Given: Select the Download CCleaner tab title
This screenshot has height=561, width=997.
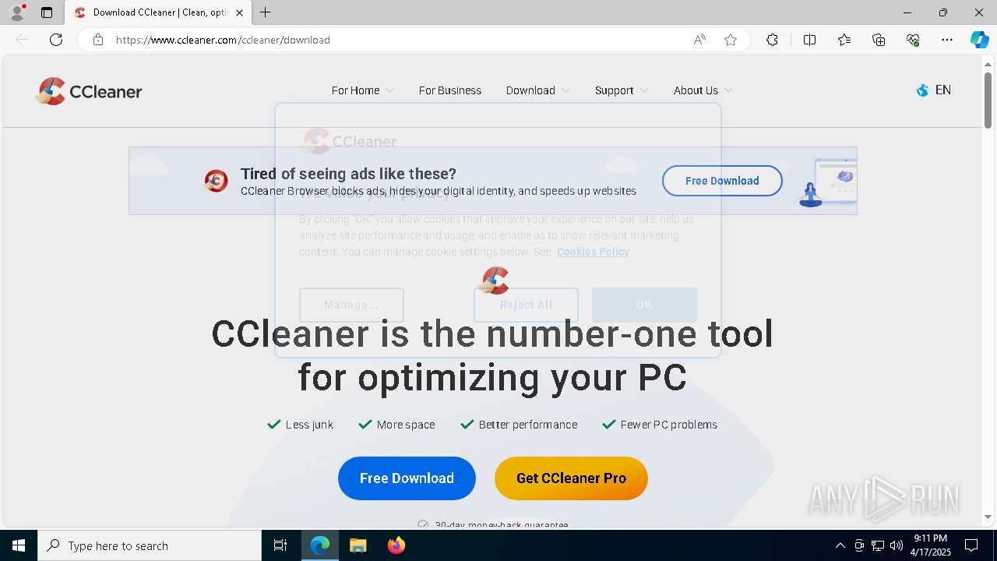Looking at the screenshot, I should 160,12.
